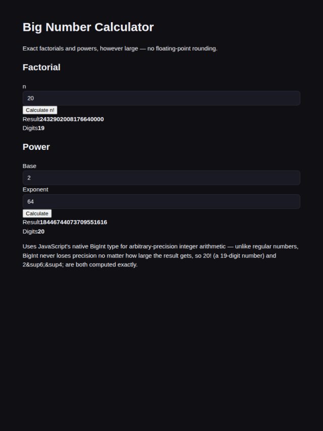This screenshot has width=323, height=431.
Task: Click the Digits label under Power result
Action: coord(30,232)
